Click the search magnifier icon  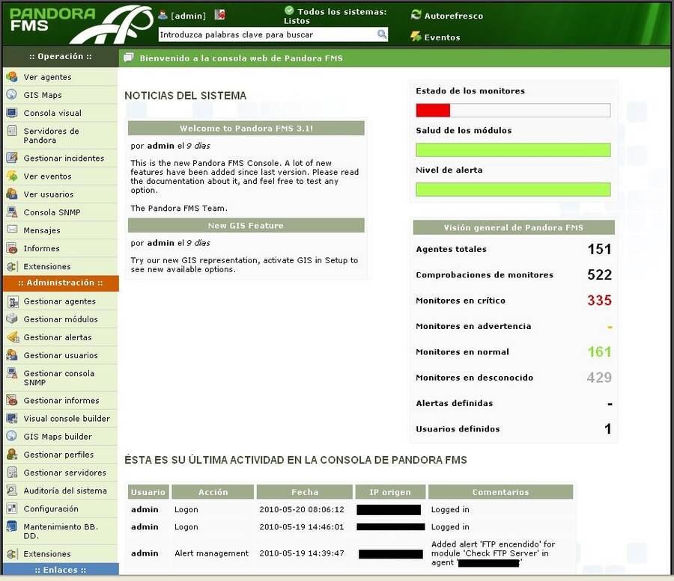coord(382,34)
